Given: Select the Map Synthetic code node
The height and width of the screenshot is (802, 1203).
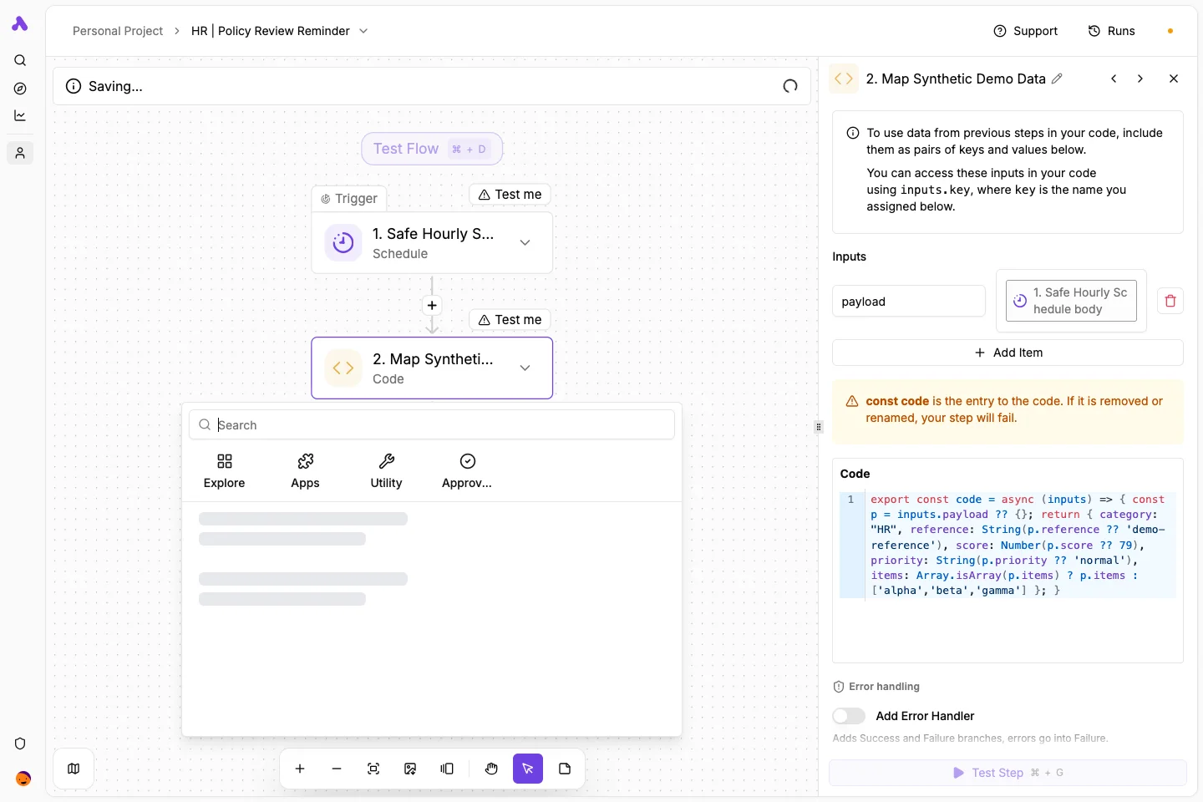Looking at the screenshot, I should [432, 368].
